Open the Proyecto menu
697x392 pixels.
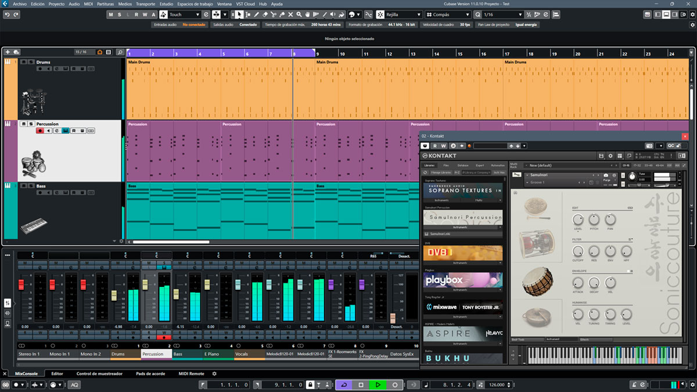[x=56, y=3]
